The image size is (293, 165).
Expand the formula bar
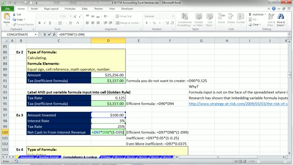click(289, 34)
